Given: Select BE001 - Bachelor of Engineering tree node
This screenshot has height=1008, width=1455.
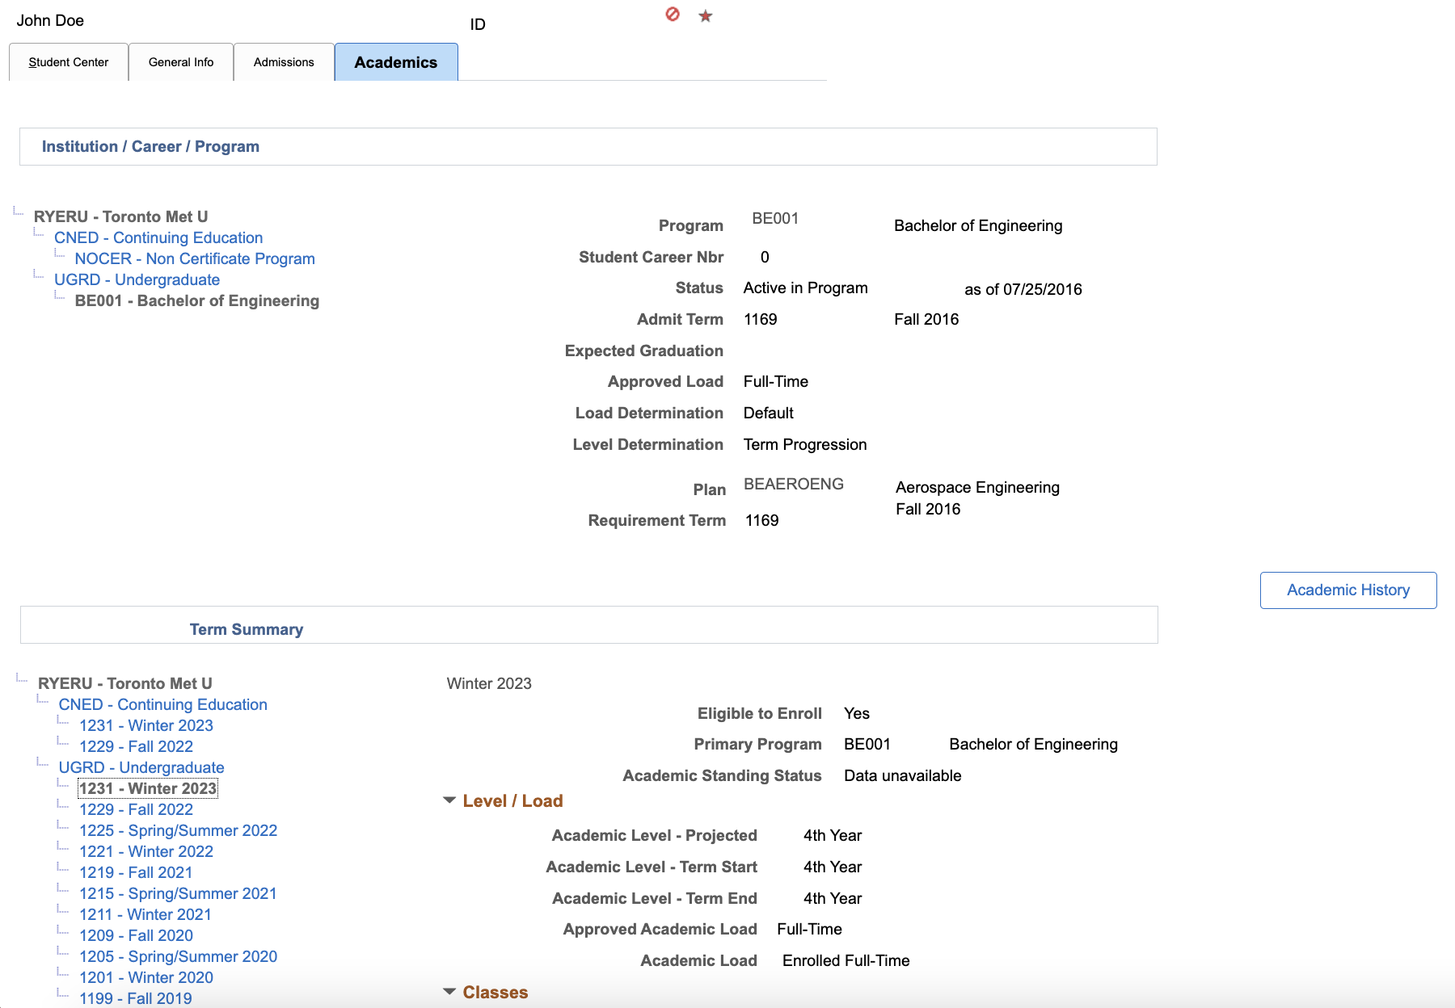Looking at the screenshot, I should 196,300.
